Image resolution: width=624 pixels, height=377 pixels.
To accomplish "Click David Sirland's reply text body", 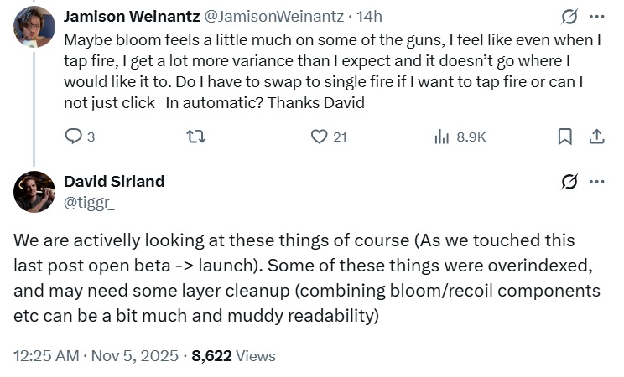I will click(x=306, y=276).
